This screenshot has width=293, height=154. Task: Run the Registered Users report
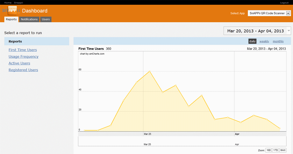pos(23,70)
